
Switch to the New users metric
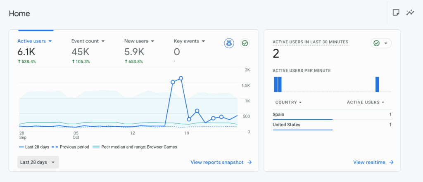(x=139, y=41)
